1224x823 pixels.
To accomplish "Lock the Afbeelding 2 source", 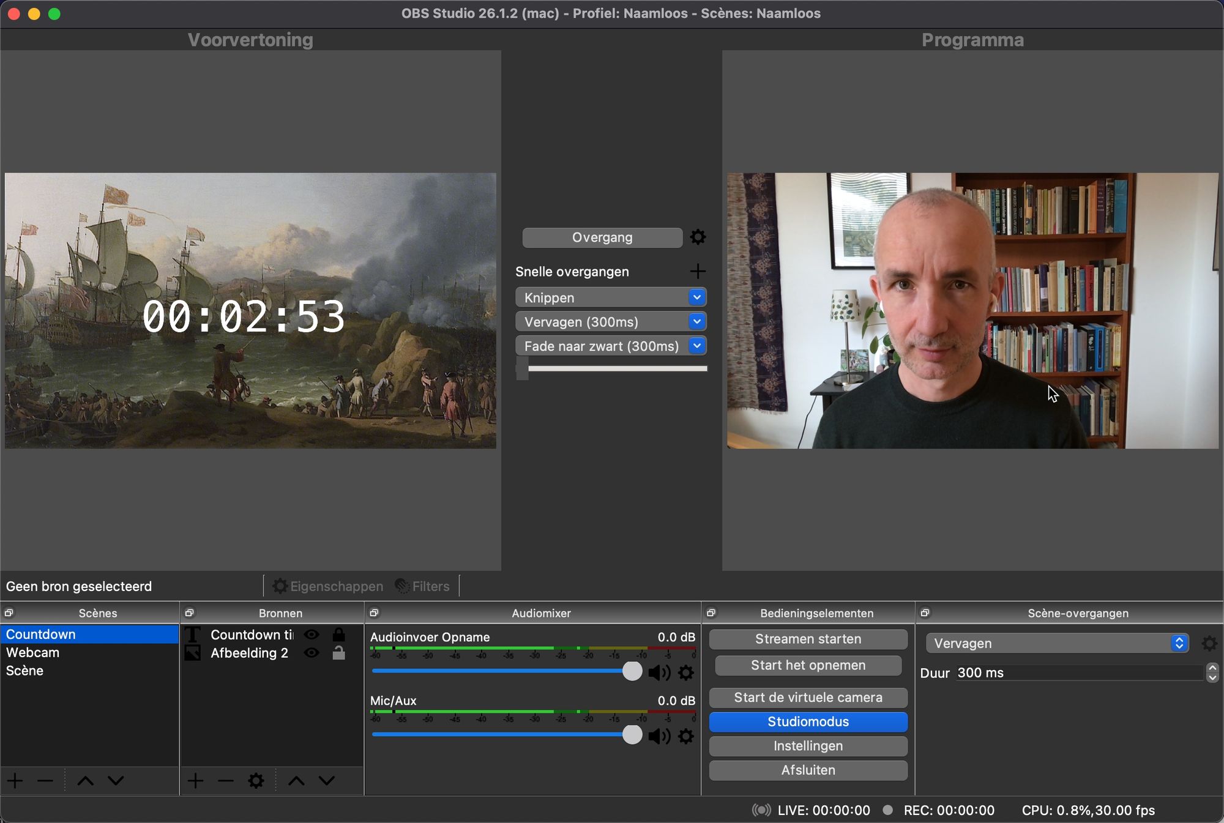I will 338,653.
